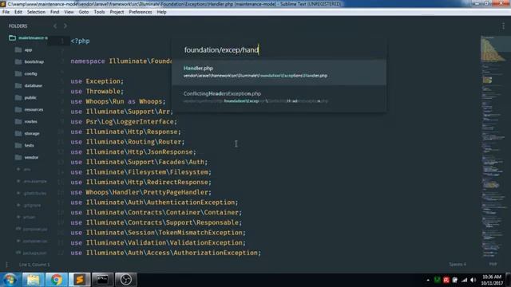Open the Tools menu
511x287 pixels.
(99, 12)
